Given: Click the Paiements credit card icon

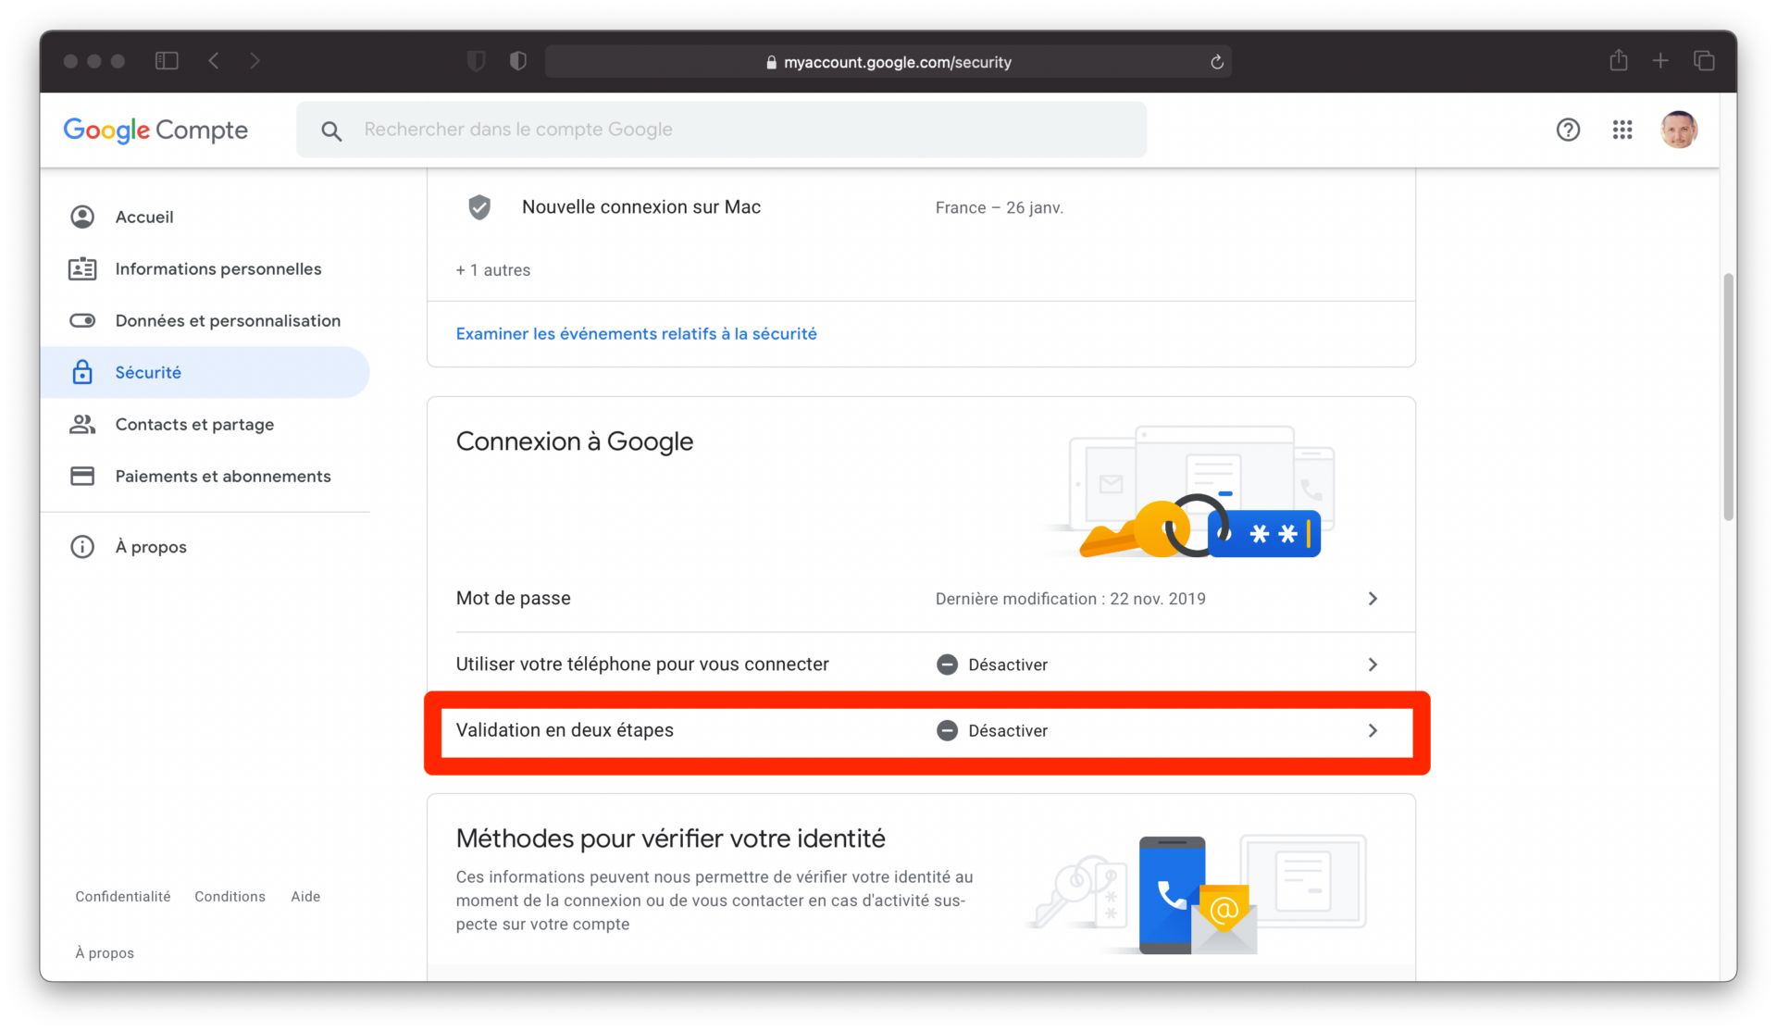Looking at the screenshot, I should pyautogui.click(x=82, y=476).
